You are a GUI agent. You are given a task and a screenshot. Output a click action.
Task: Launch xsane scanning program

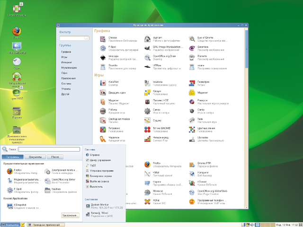coord(208,67)
